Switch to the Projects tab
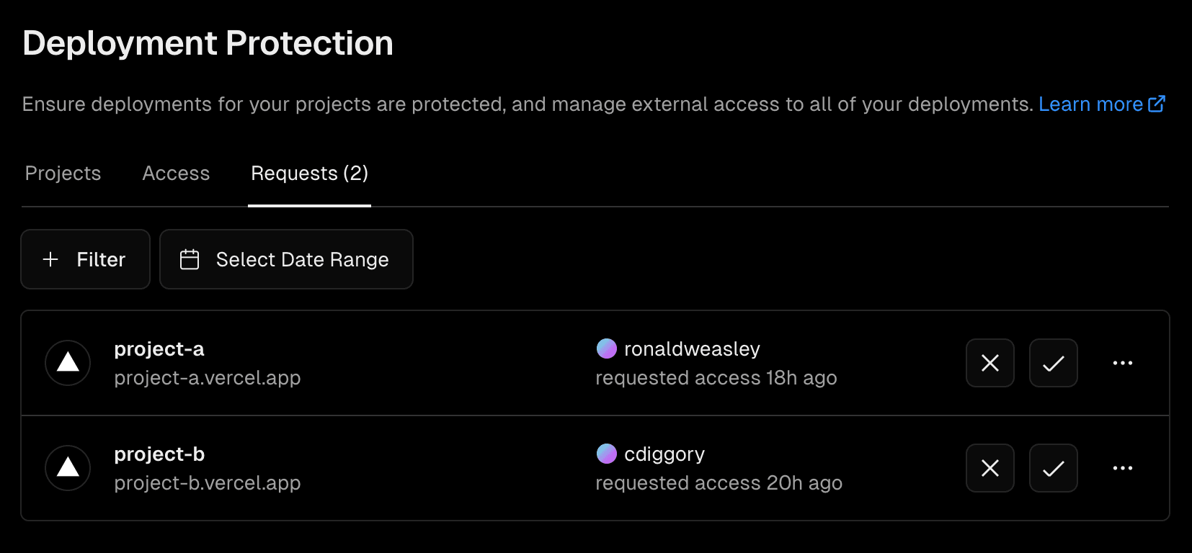This screenshot has width=1192, height=553. [63, 173]
